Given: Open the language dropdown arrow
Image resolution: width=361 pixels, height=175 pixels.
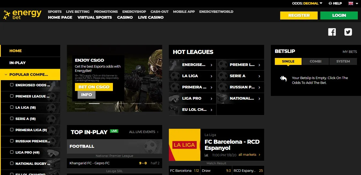Looking at the screenshot, I should pos(357,3).
